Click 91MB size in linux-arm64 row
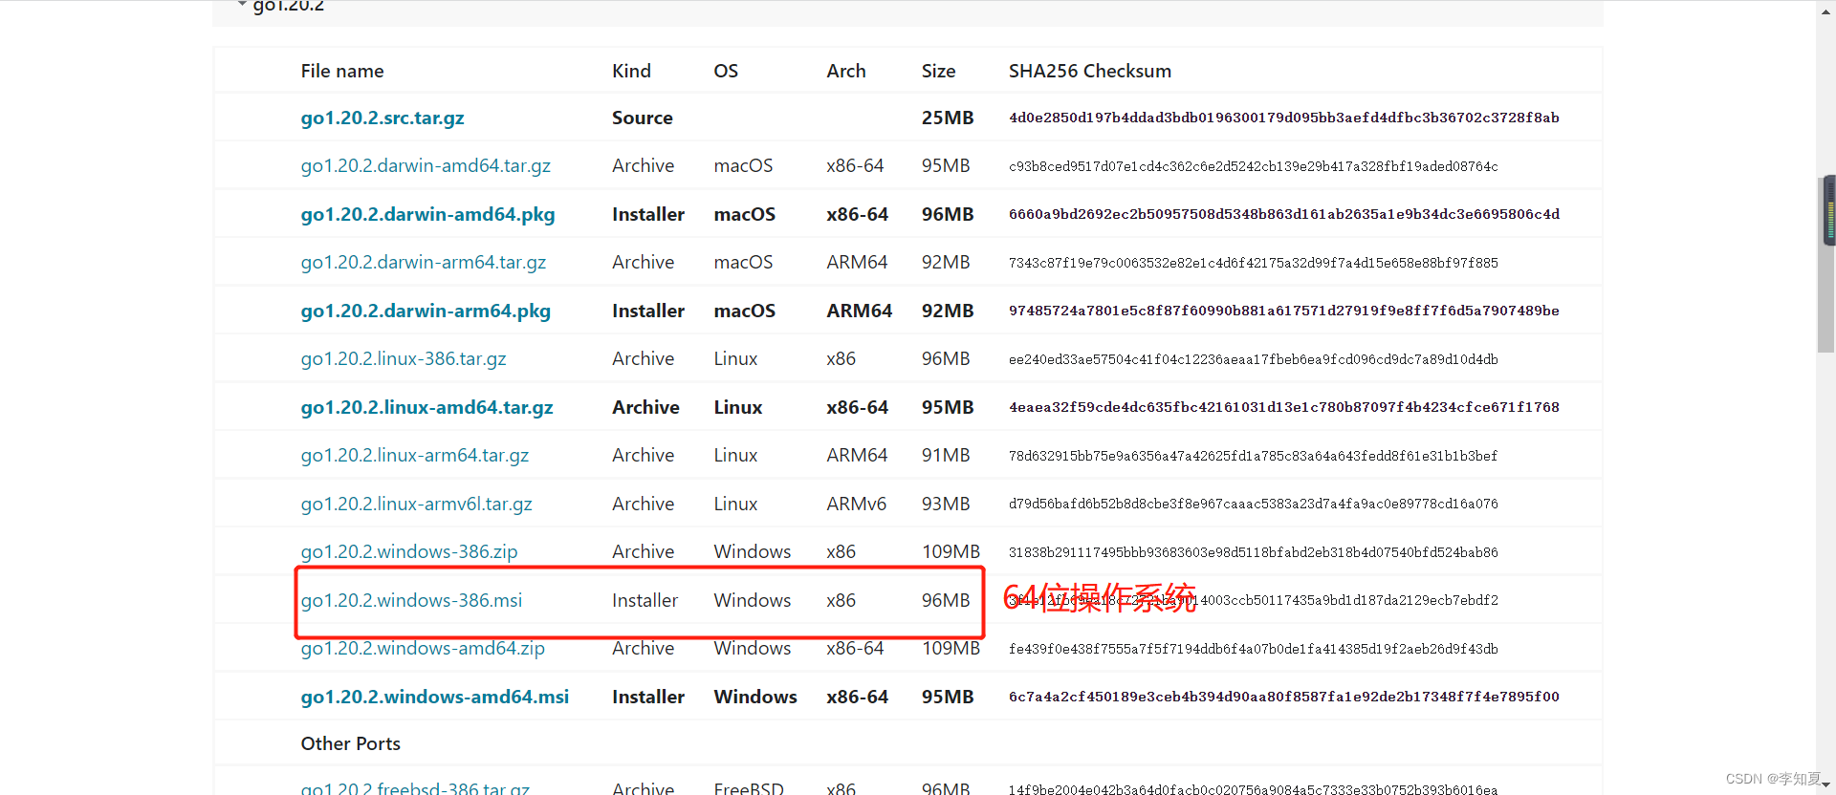This screenshot has width=1836, height=795. pos(946,455)
